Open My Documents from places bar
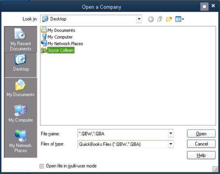The image size is (220, 174). pos(21,88)
